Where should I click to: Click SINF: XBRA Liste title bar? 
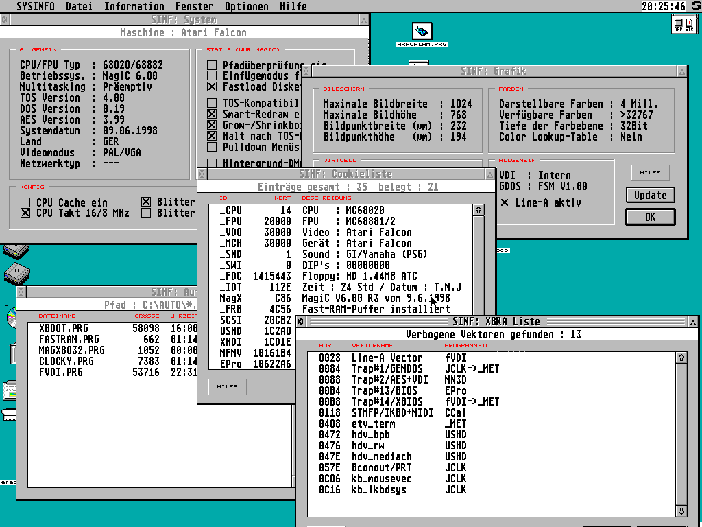click(x=496, y=321)
